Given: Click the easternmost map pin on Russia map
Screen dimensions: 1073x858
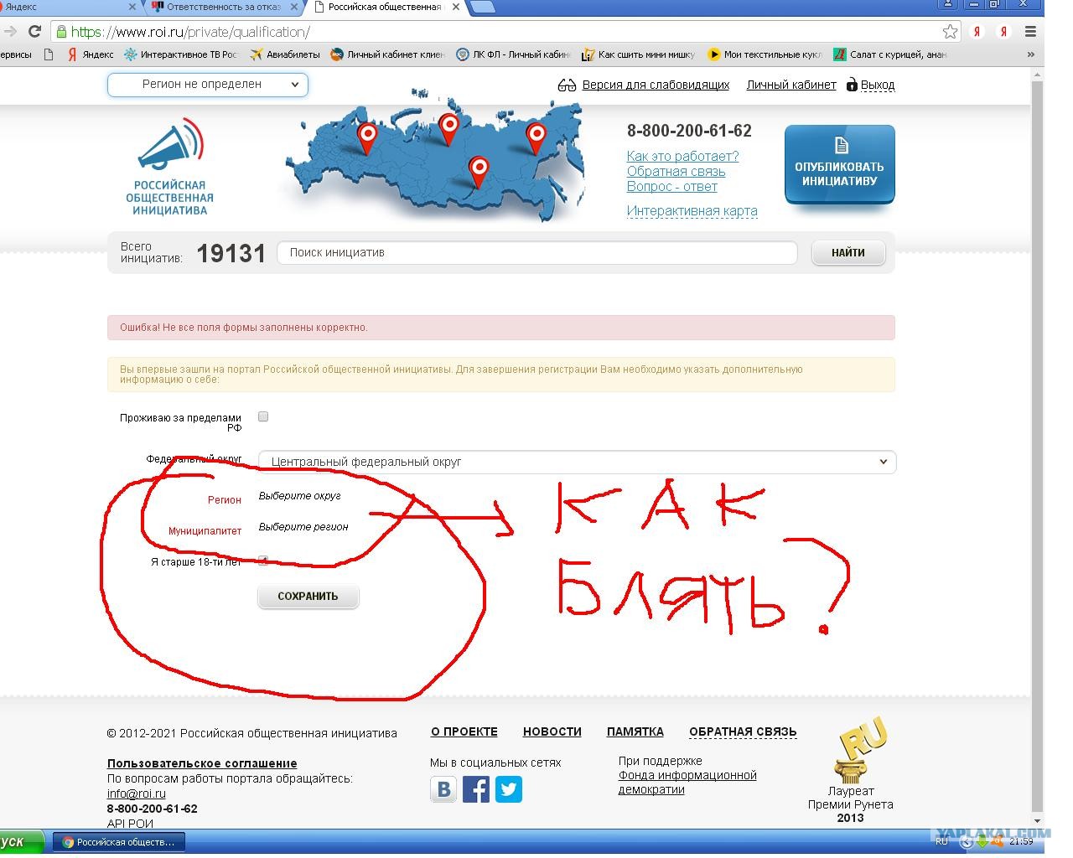Looking at the screenshot, I should click(x=536, y=138).
